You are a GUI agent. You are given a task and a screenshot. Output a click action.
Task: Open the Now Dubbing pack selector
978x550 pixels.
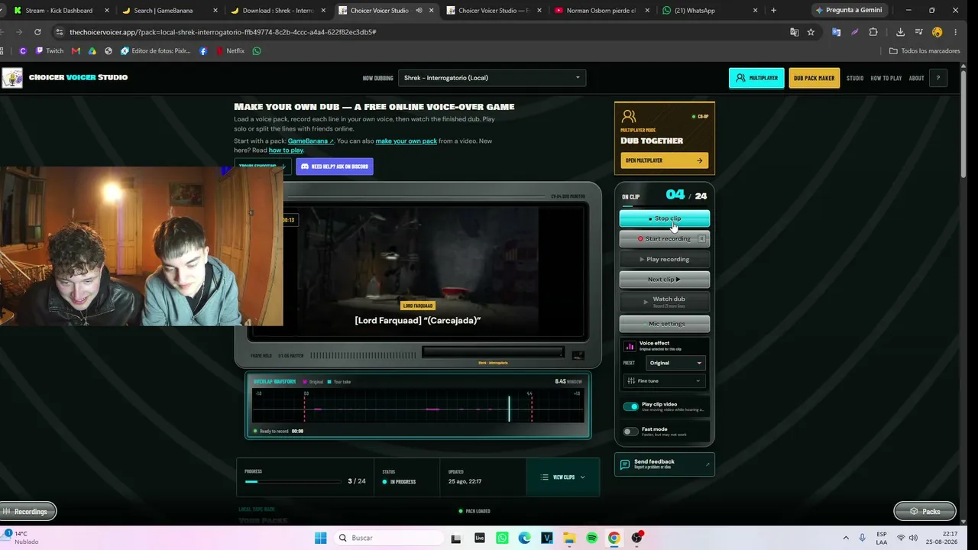coord(492,78)
